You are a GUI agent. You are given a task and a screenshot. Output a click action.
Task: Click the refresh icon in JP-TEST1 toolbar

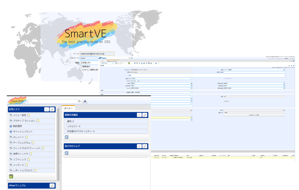tap(135, 63)
